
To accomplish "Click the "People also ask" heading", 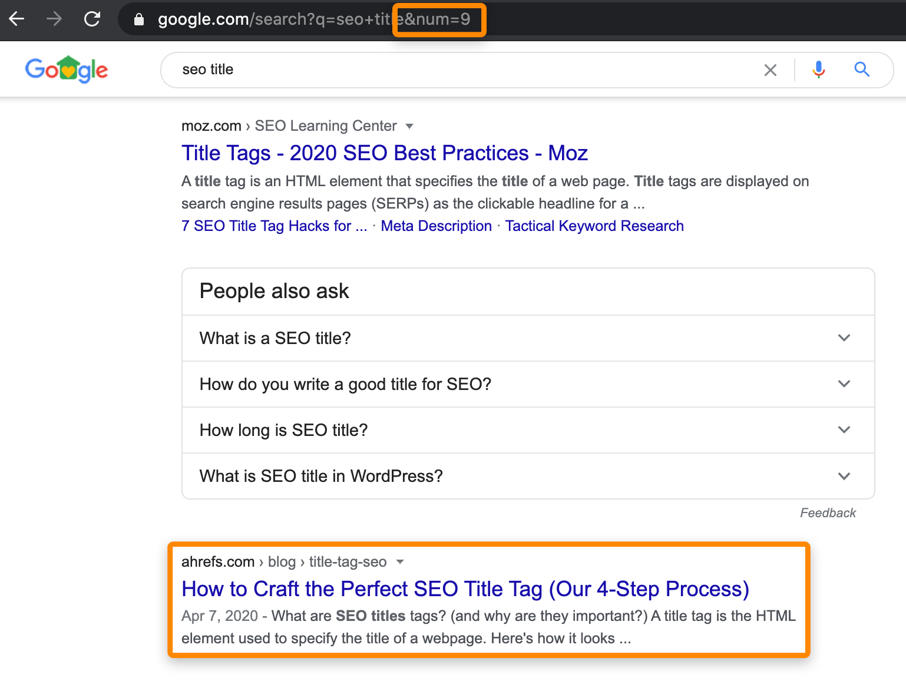I will (x=274, y=291).
